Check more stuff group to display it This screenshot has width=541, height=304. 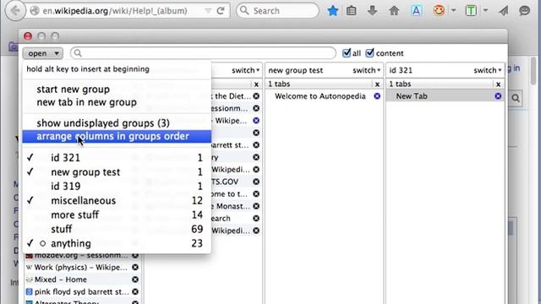coord(117,214)
